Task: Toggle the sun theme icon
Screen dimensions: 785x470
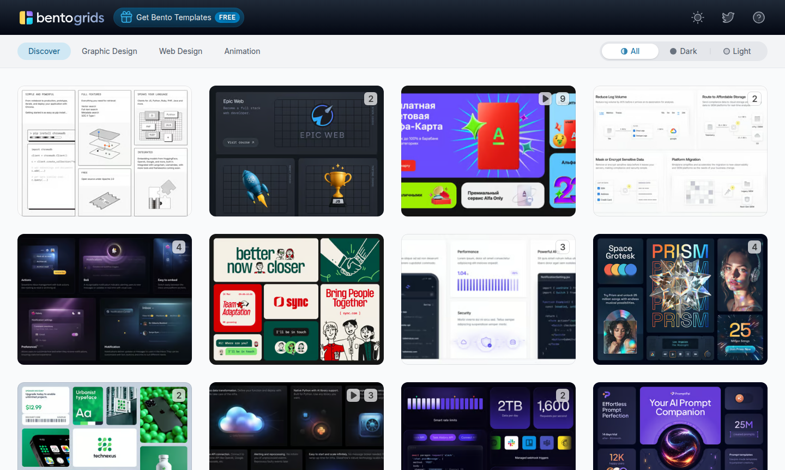Action: (698, 17)
